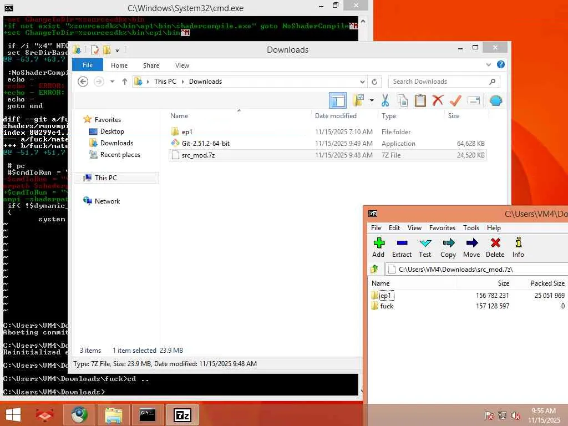Screen dimensions: 568x426
Task: Click the blue shell icon in Explorer toolbar
Action: point(495,100)
